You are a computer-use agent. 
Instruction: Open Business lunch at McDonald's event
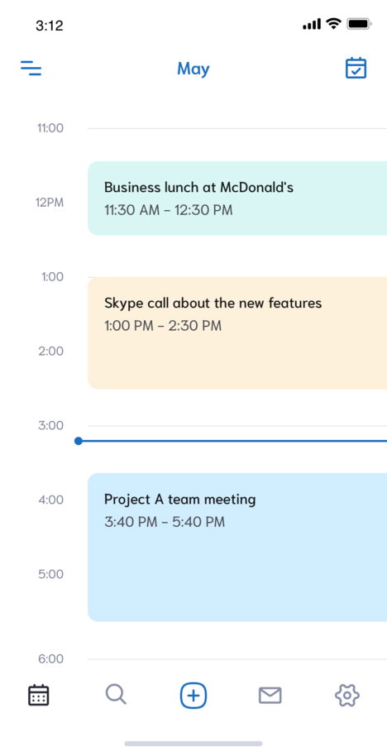point(237,199)
